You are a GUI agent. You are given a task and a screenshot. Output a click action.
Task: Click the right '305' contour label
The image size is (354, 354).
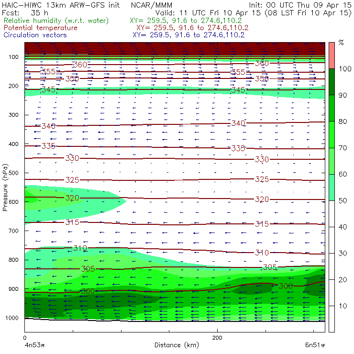[x=270, y=267]
